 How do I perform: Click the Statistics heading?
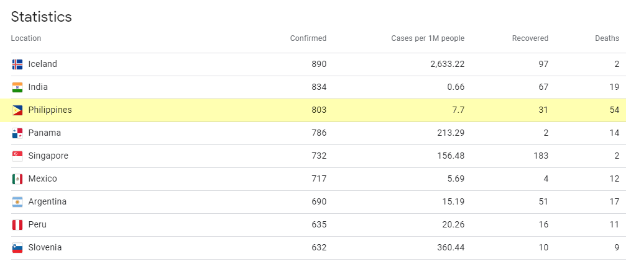(x=41, y=17)
